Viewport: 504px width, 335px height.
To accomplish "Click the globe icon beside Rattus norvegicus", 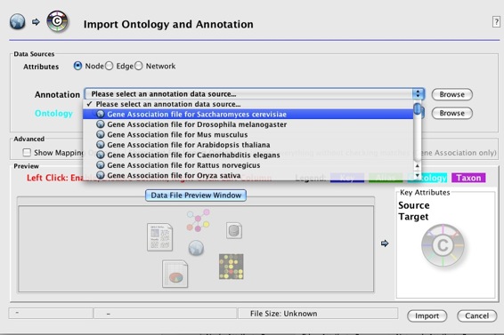I will (101, 165).
